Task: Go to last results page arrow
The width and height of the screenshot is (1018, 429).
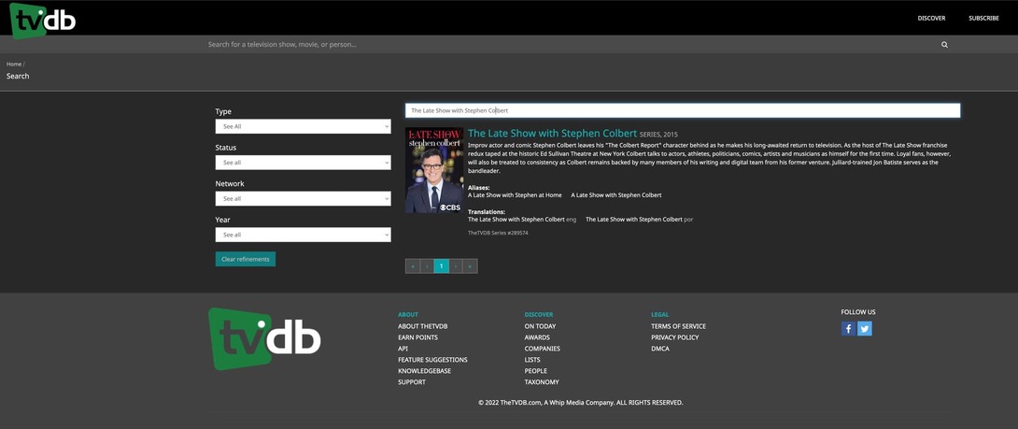Action: 470,265
